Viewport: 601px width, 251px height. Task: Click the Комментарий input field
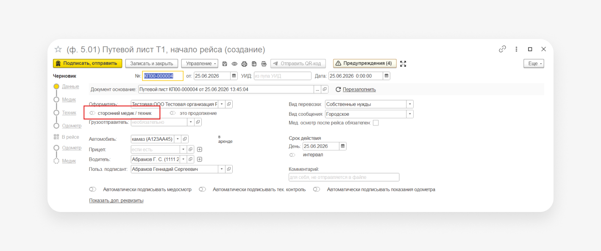coord(344,177)
